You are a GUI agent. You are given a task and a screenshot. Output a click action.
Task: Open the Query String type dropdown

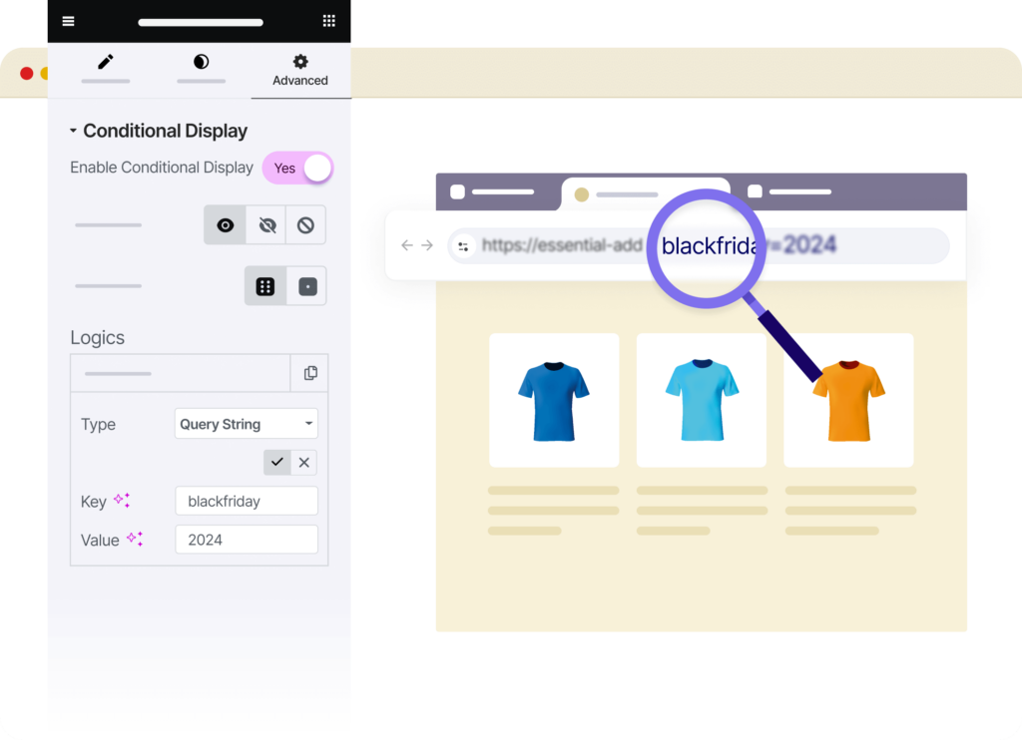[x=246, y=424]
